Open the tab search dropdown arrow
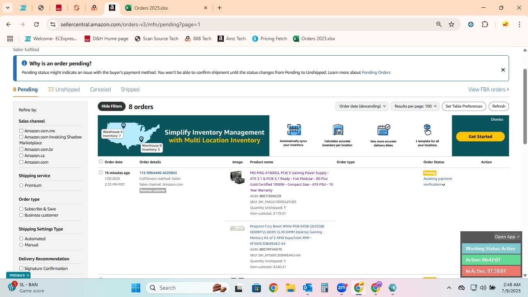Image resolution: width=528 pixels, height=297 pixels. click(7, 8)
